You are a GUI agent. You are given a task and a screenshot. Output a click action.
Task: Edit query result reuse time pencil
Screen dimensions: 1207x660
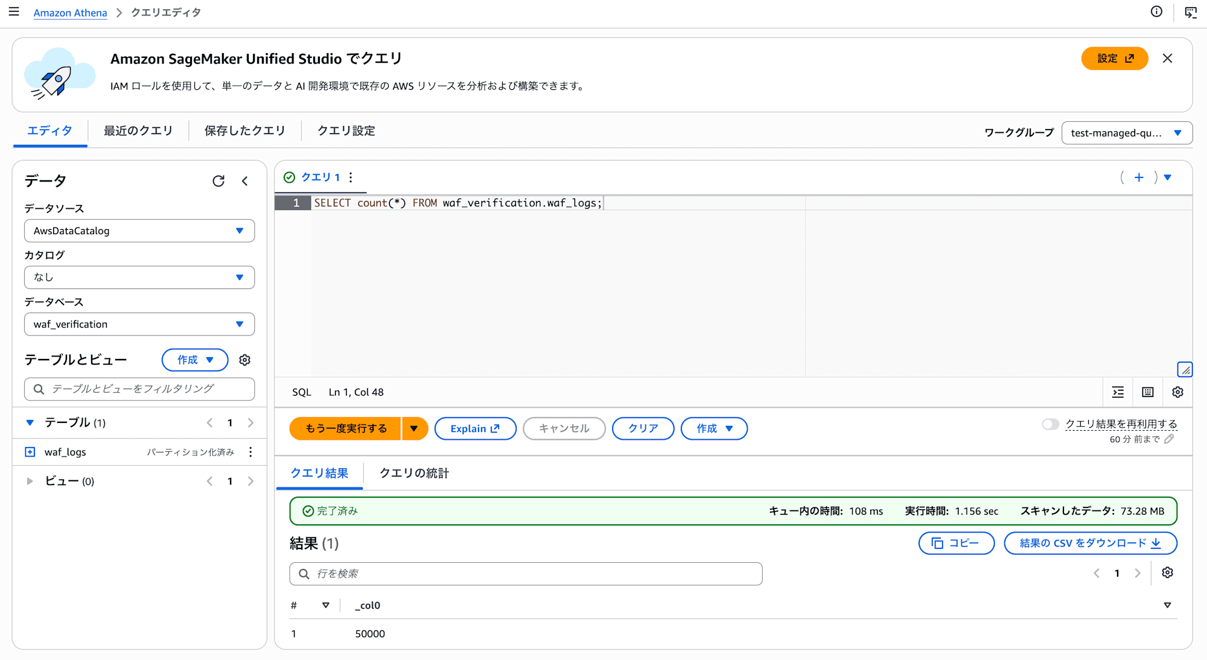(x=1170, y=439)
